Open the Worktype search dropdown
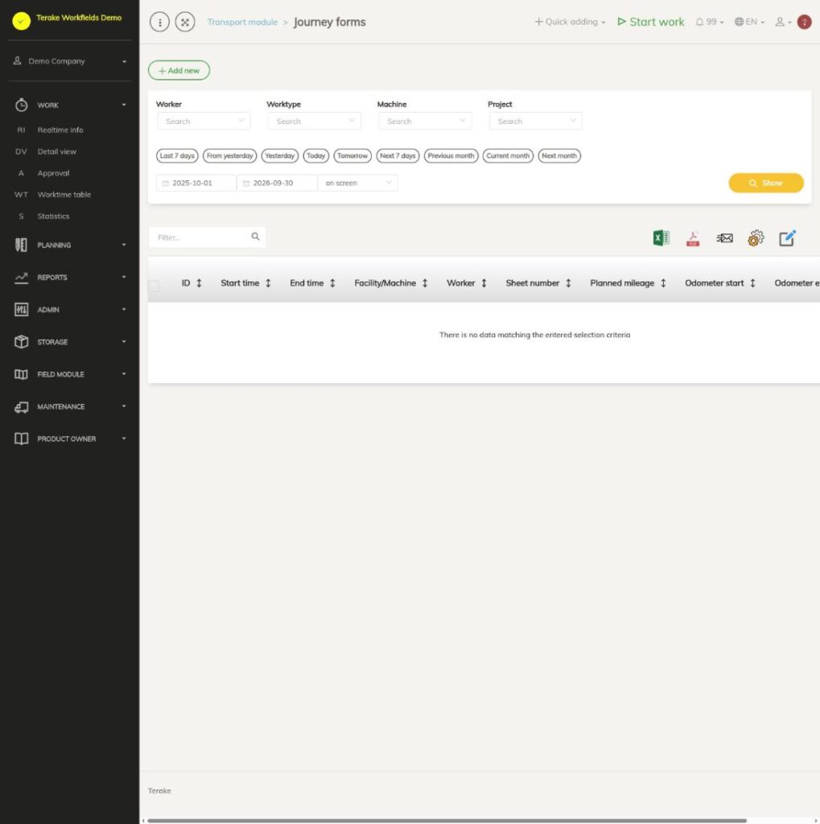820x824 pixels. (x=315, y=122)
